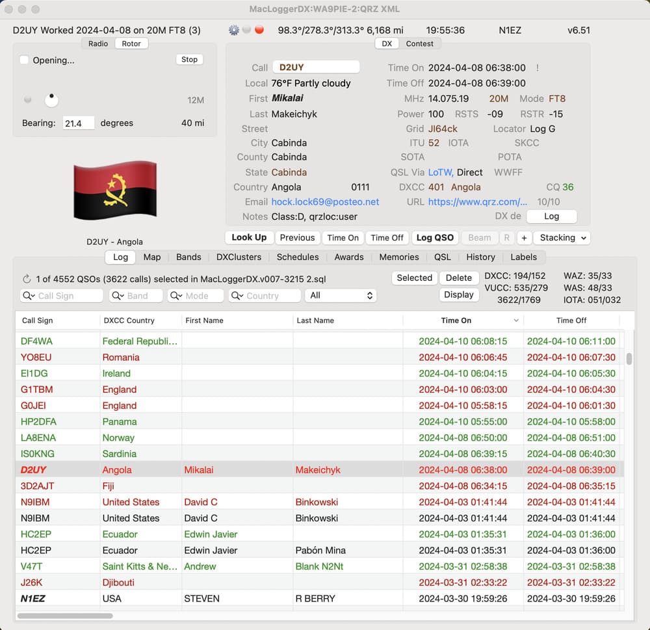Image resolution: width=650 pixels, height=630 pixels.
Task: Click the Log QSO button
Action: (x=435, y=238)
